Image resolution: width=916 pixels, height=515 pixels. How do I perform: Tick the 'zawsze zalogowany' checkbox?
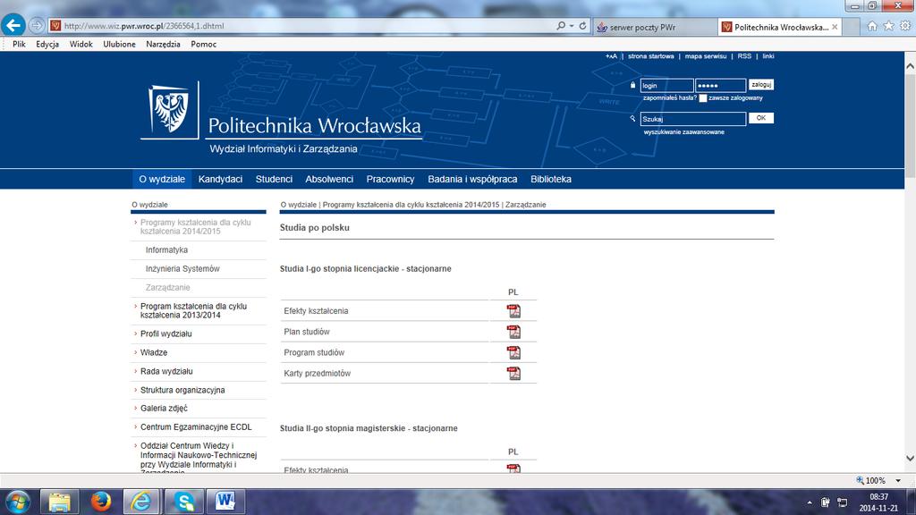pyautogui.click(x=703, y=98)
